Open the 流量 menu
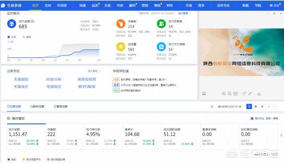The height and width of the screenshot is (163, 284). (x=83, y=6)
